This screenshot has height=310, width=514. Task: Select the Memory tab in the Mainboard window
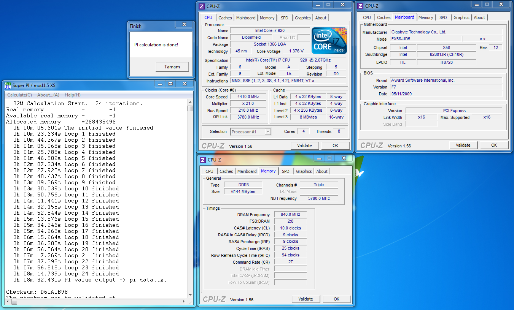(426, 17)
